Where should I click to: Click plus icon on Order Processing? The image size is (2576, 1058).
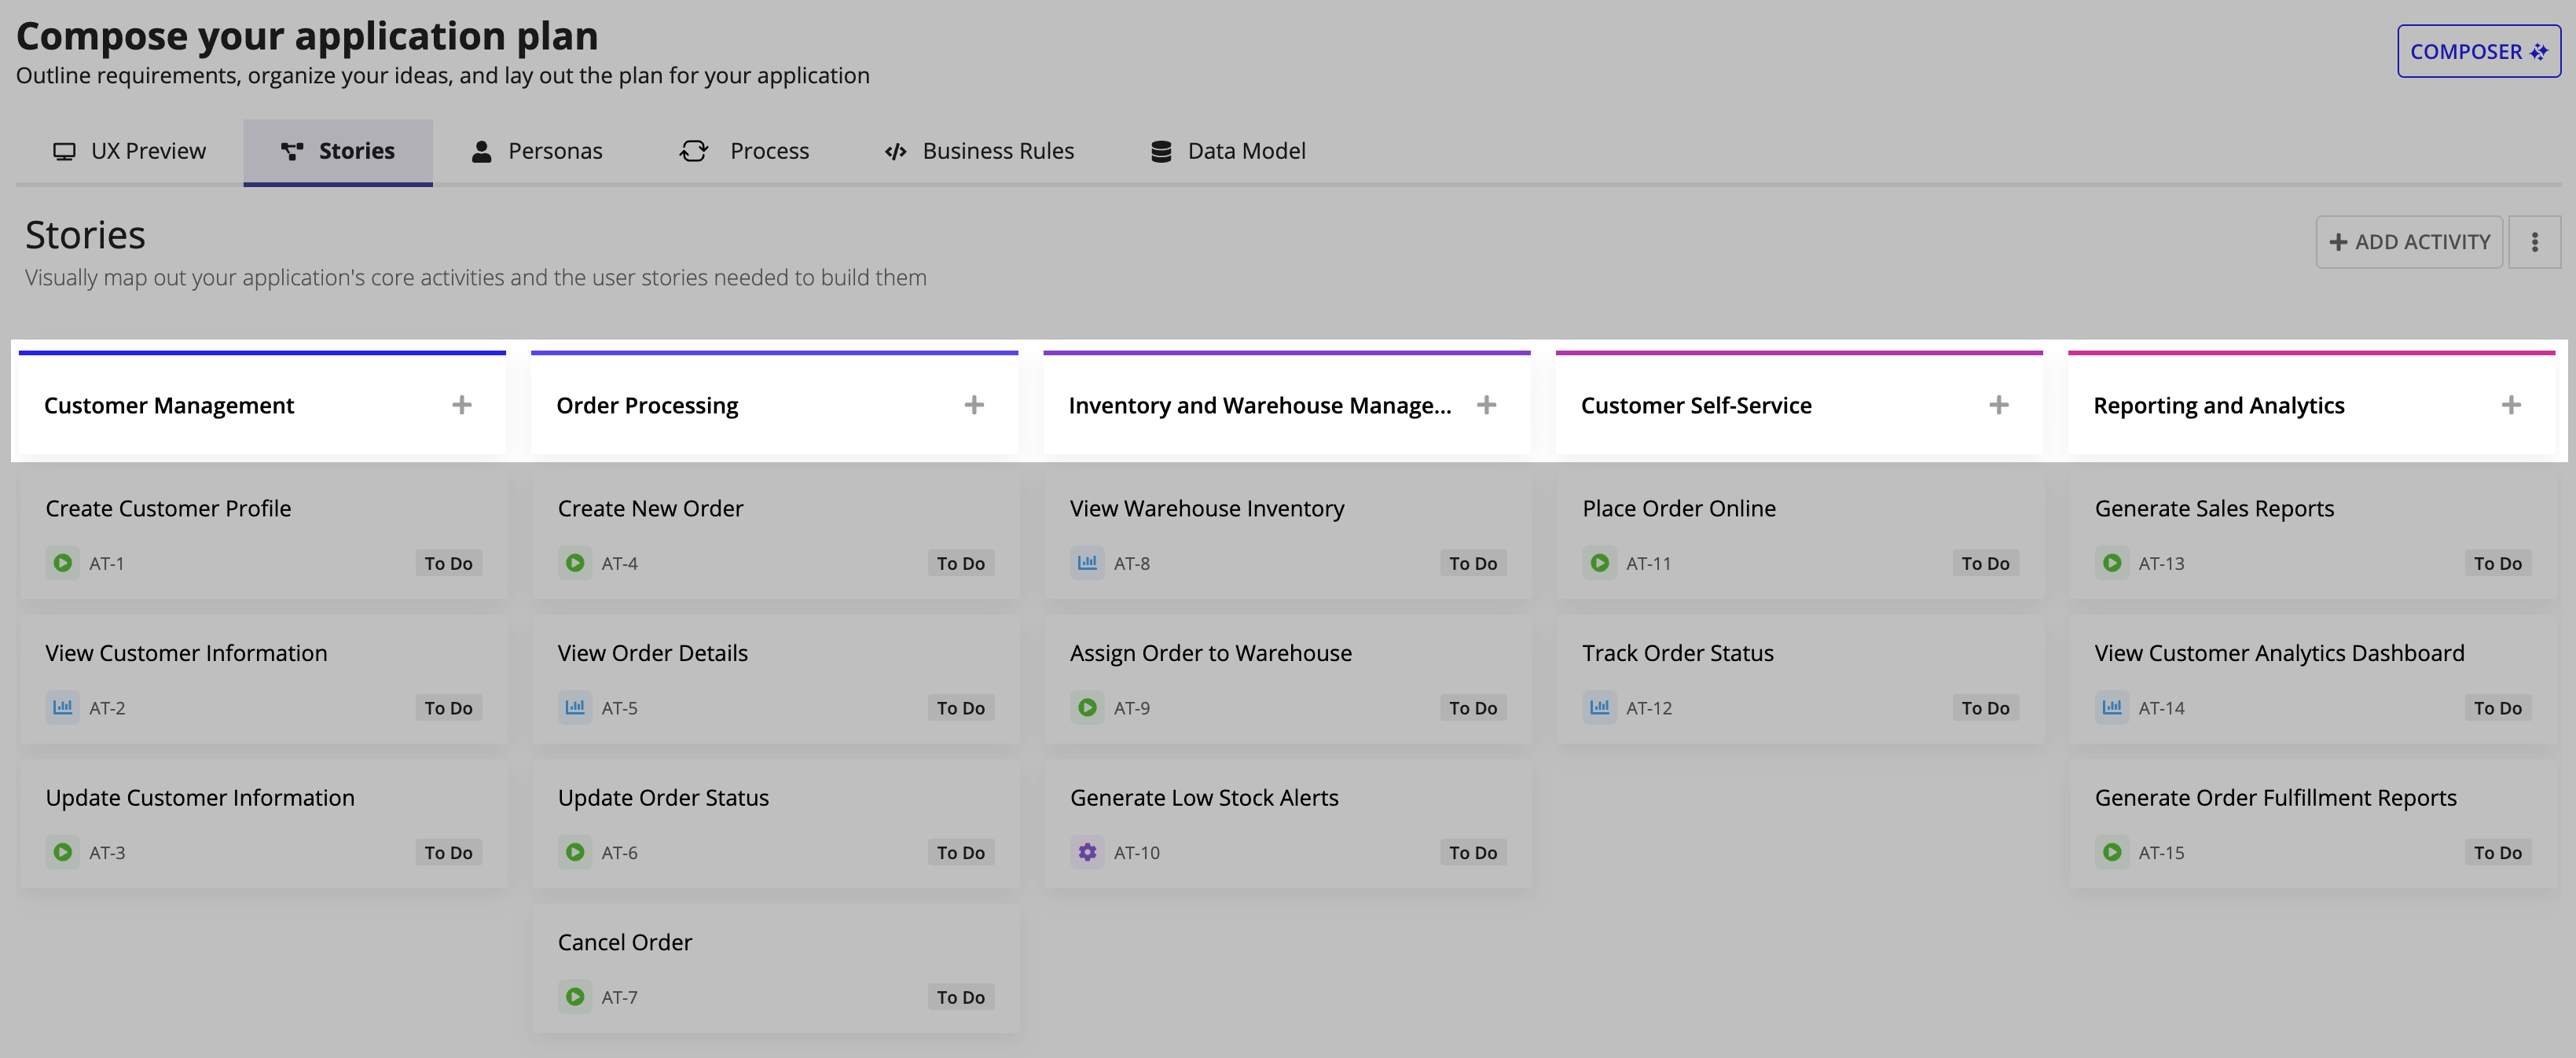[974, 405]
